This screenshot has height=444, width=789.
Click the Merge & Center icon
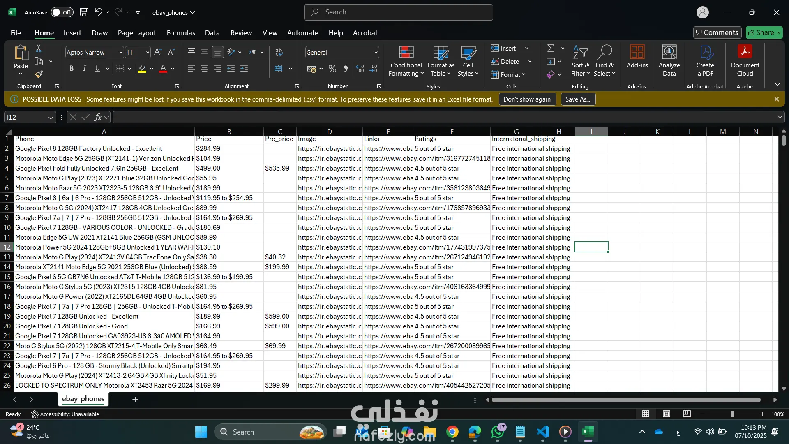click(279, 69)
